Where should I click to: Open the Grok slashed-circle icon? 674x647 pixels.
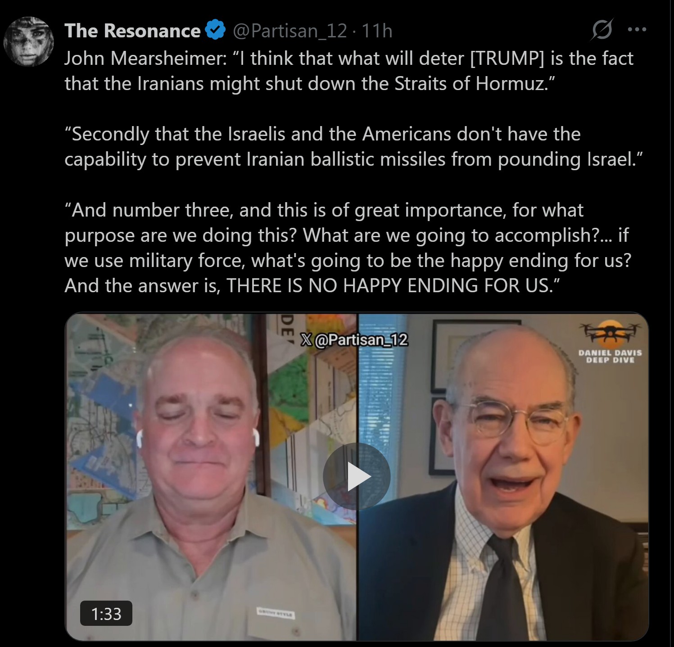[602, 30]
